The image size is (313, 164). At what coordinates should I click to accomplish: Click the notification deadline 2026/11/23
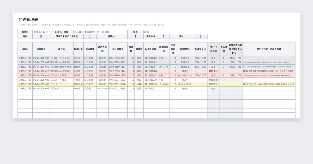235,67
